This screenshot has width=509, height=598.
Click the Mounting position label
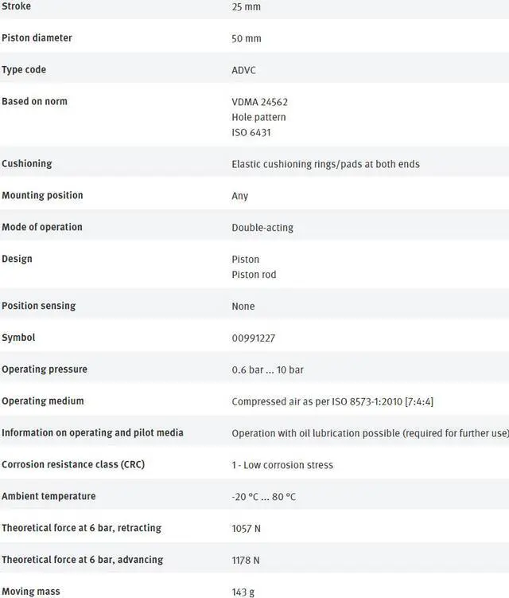pyautogui.click(x=42, y=196)
